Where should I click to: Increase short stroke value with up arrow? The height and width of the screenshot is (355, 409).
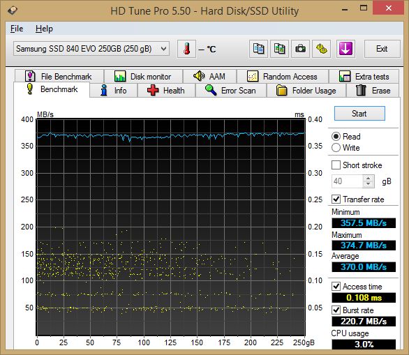[x=368, y=179]
